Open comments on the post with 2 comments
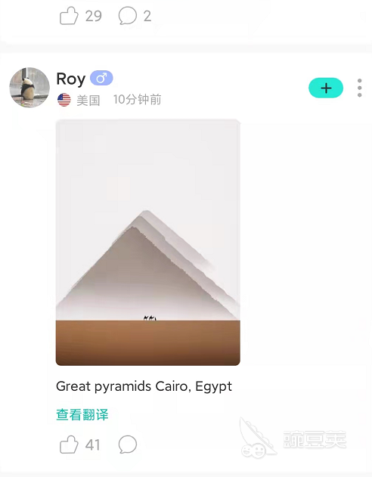372x477 pixels. pos(128,16)
